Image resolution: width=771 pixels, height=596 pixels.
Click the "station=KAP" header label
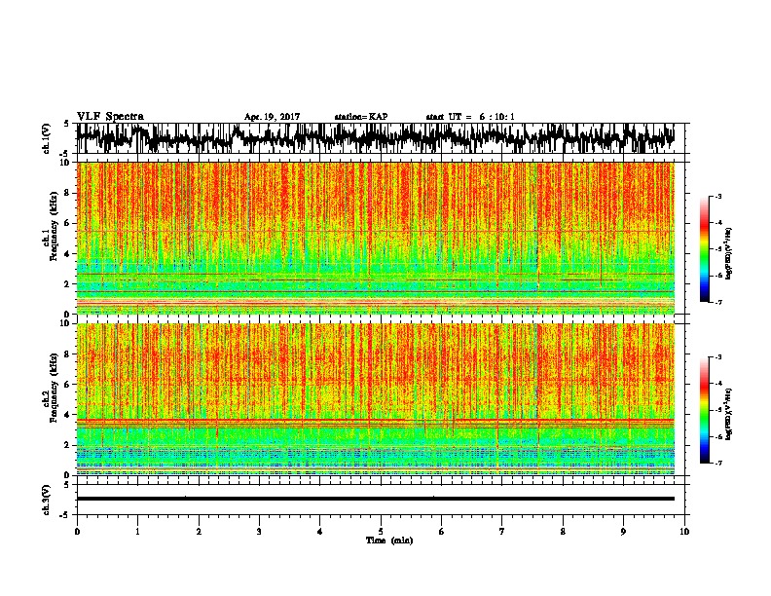(361, 117)
